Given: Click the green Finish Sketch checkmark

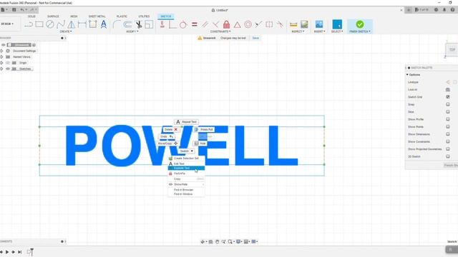Looking at the screenshot, I should tap(360, 24).
